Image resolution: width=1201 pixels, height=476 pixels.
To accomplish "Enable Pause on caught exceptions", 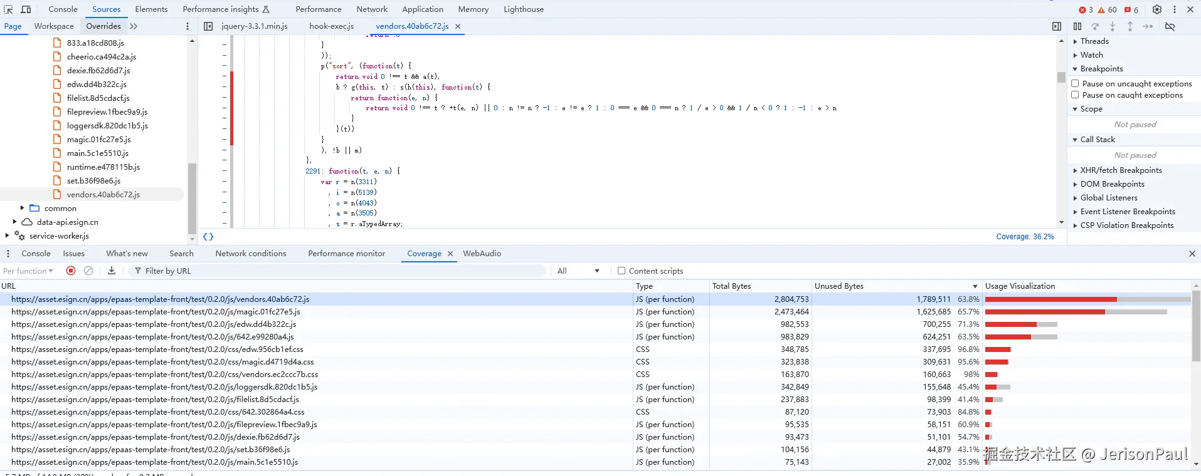I will pos(1075,95).
